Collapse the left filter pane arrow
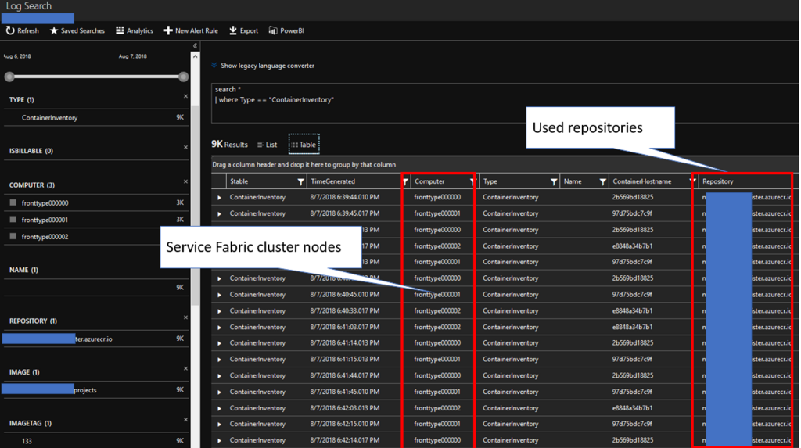Screen dimensions: 801x448 [195, 46]
